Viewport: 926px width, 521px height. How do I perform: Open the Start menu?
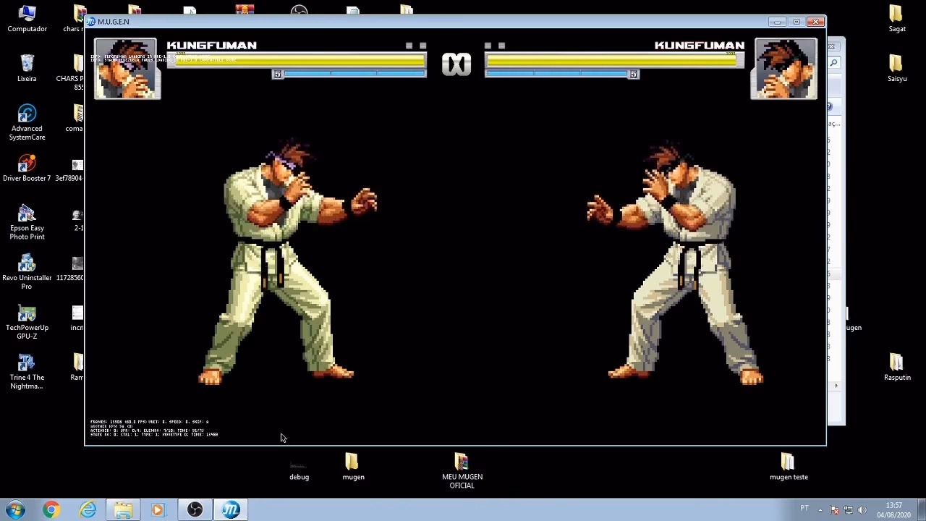point(14,510)
